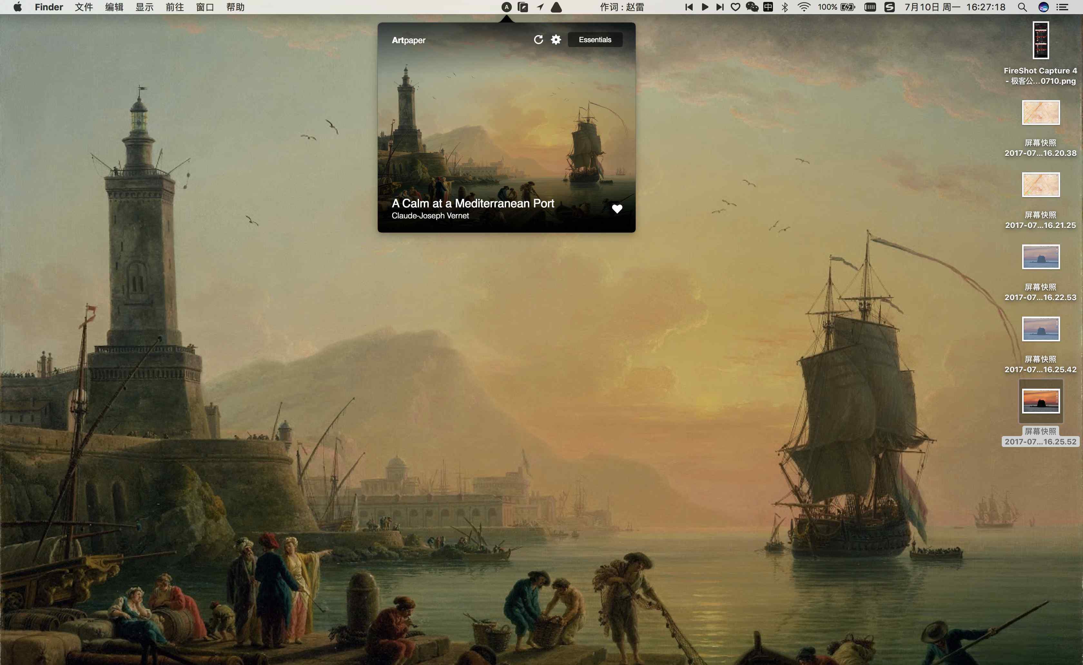Open the Essentials collection dropdown
1083x665 pixels.
pyautogui.click(x=595, y=40)
